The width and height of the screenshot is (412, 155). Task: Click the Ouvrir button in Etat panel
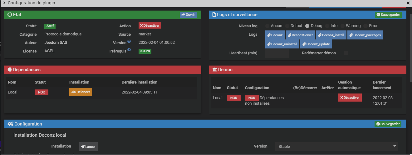point(188,15)
